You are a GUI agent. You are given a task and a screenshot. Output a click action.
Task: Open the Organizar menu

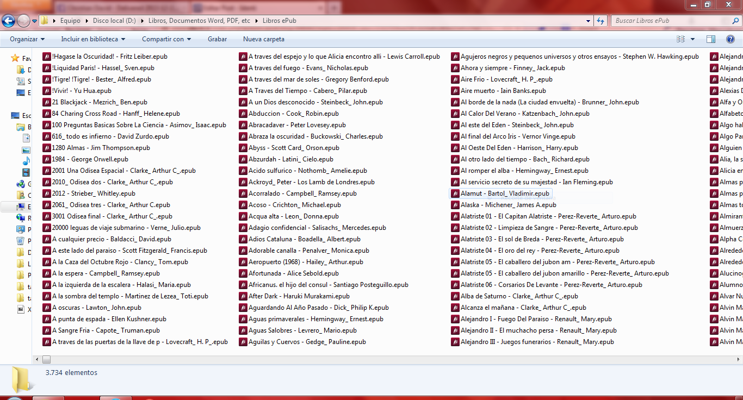27,39
